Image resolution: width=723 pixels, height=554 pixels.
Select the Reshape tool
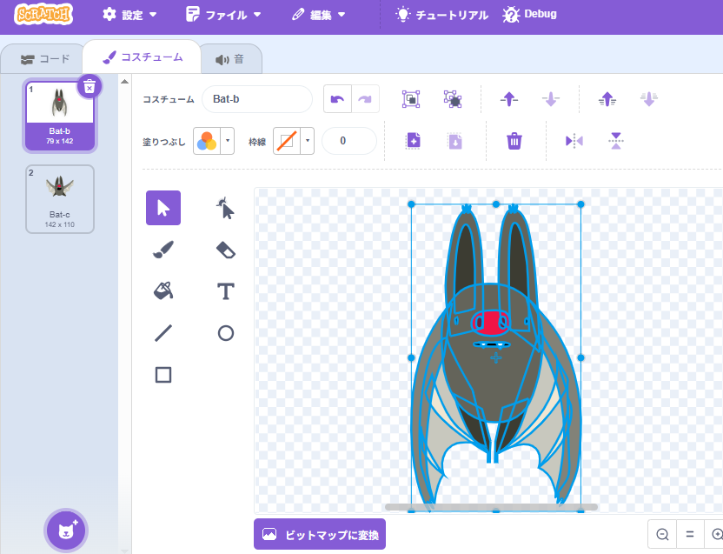click(x=225, y=208)
